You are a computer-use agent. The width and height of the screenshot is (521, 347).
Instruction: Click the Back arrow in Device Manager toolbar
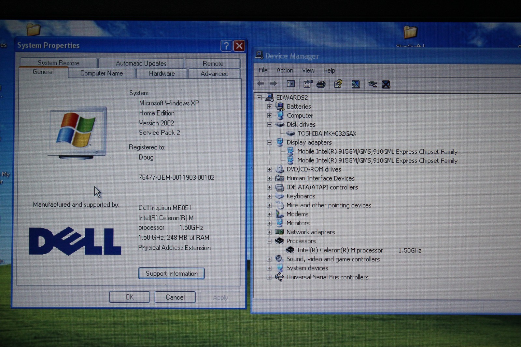click(x=260, y=84)
